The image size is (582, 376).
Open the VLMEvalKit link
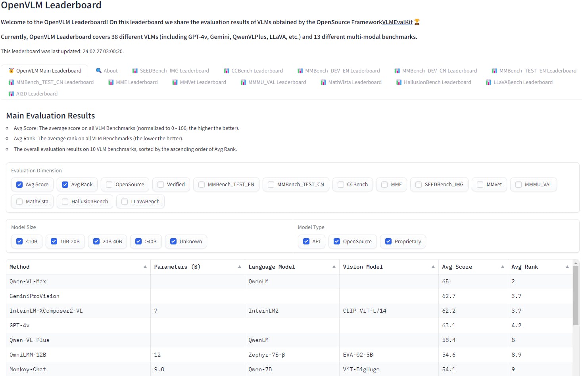pyautogui.click(x=398, y=22)
